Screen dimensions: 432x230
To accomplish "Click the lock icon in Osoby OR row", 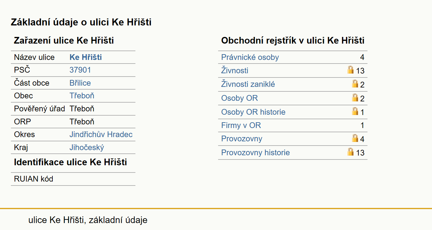I will (355, 97).
